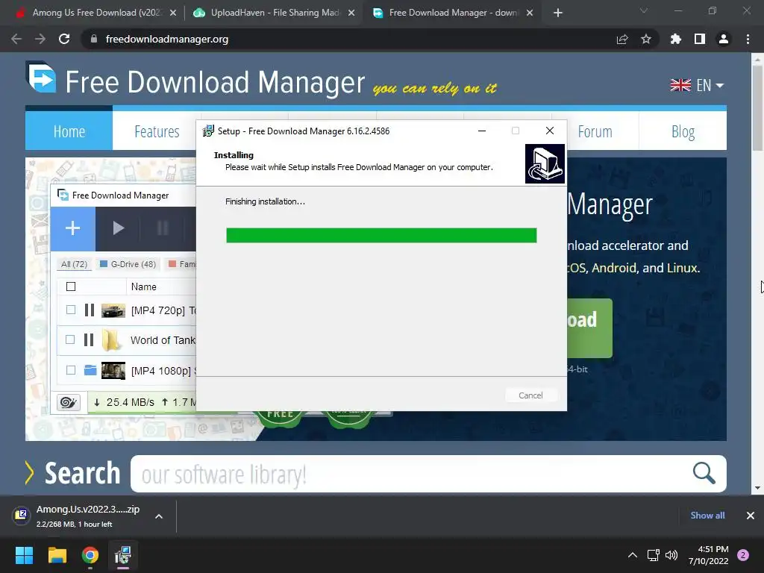Viewport: 764px width, 573px height.
Task: Click Show all downloads link
Action: coord(707,516)
